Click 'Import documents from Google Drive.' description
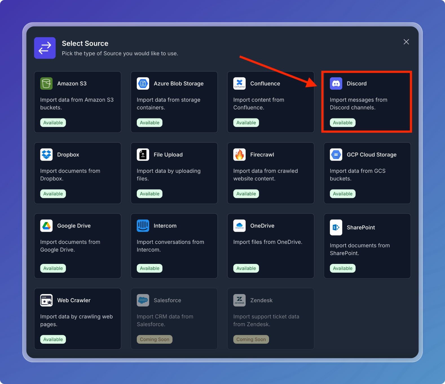This screenshot has width=445, height=384. [70, 246]
